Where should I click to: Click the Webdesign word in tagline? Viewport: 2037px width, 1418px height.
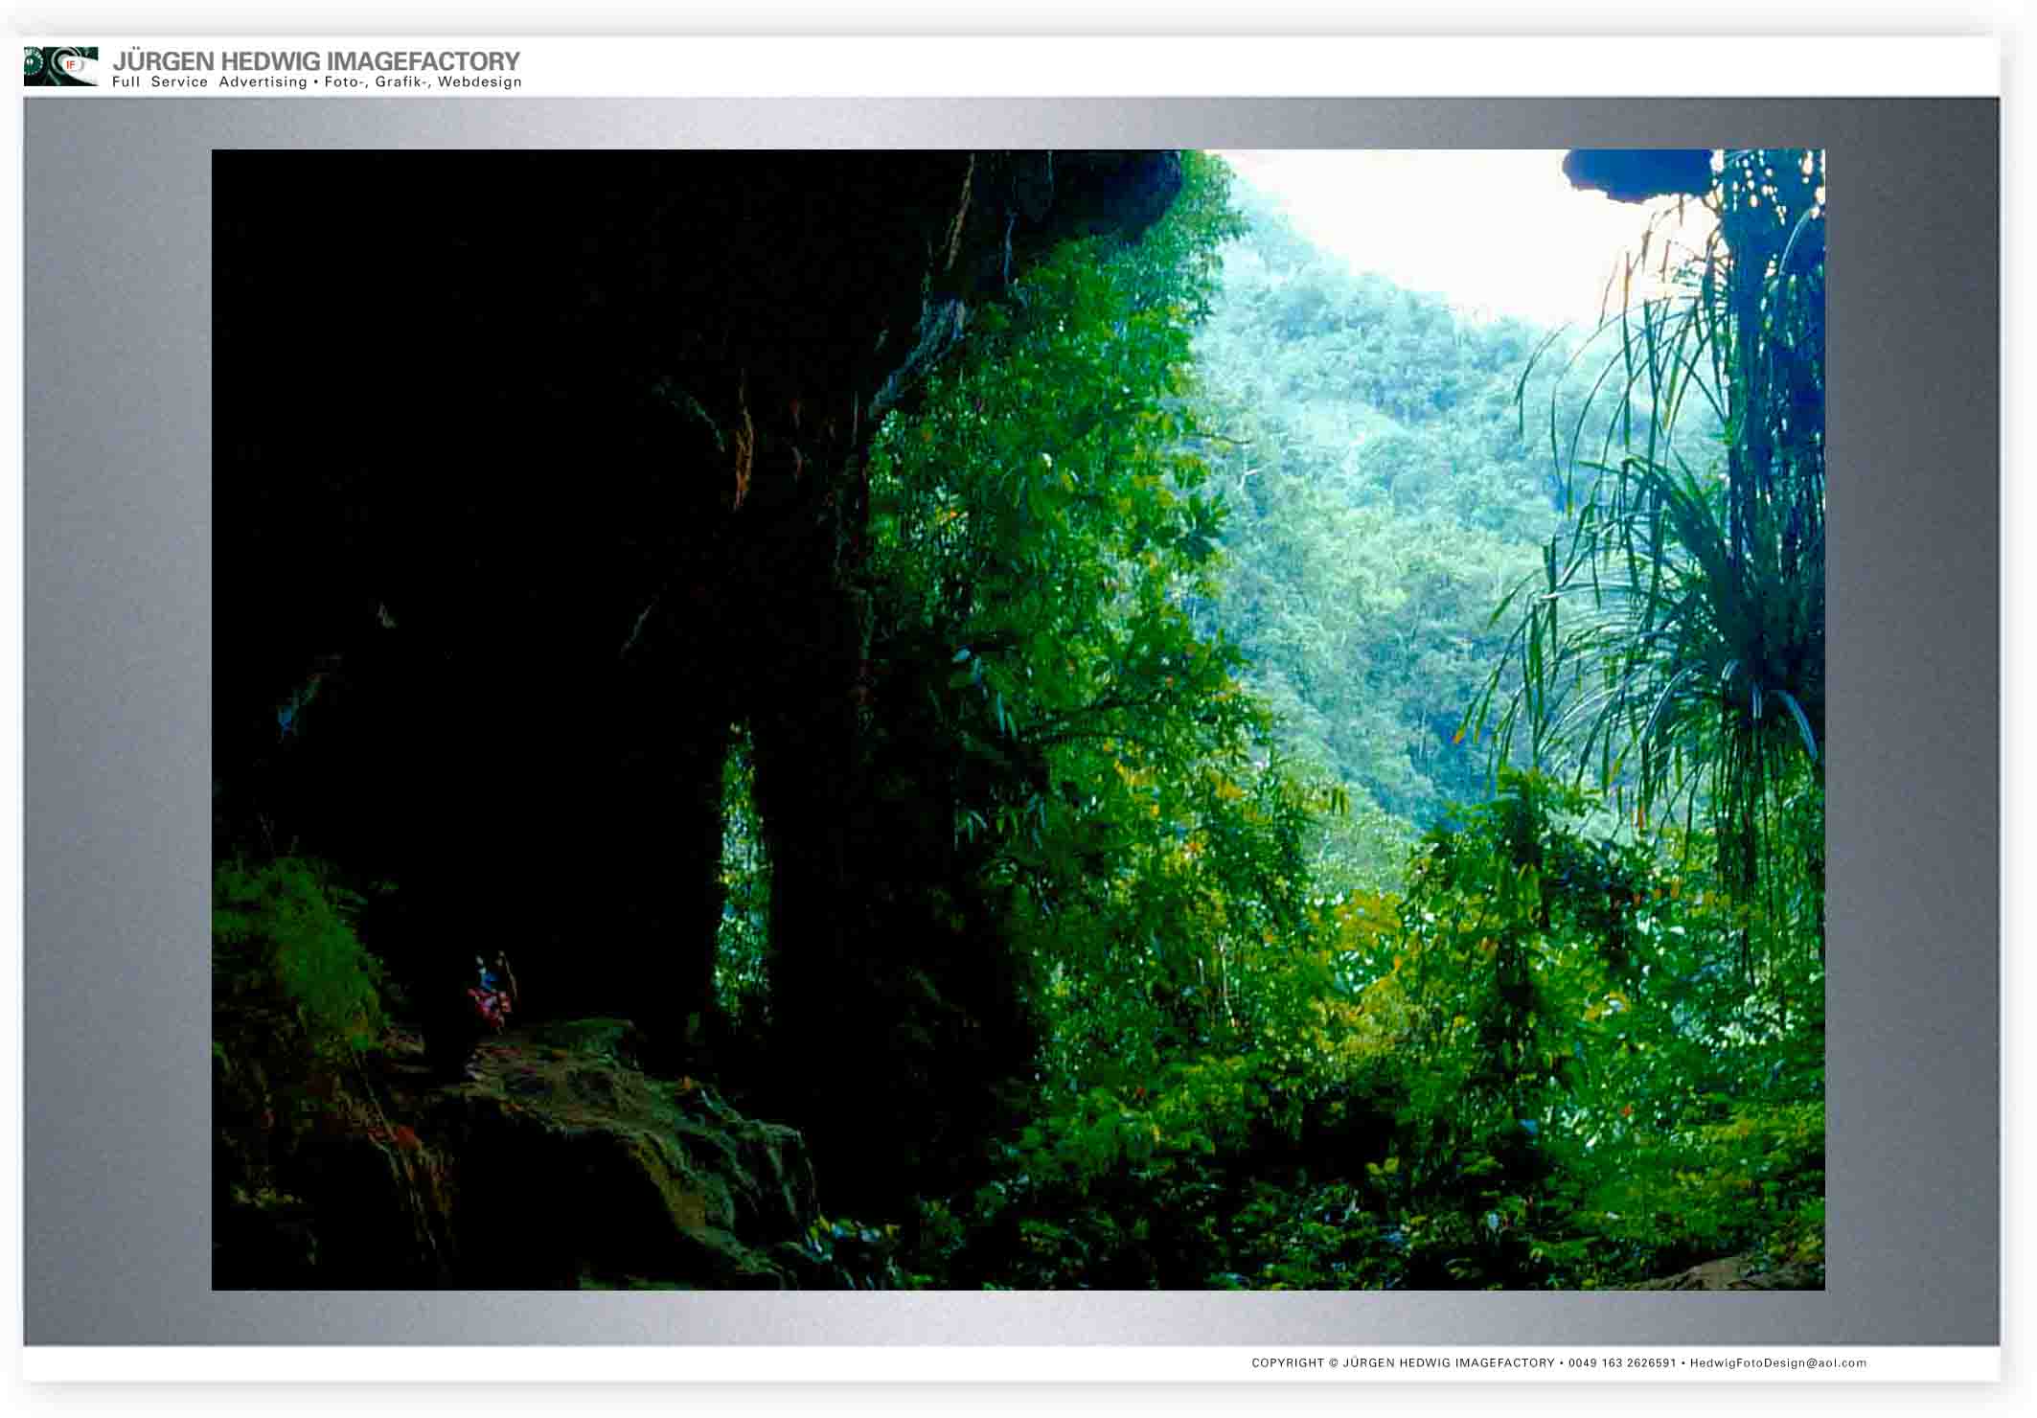[x=479, y=82]
